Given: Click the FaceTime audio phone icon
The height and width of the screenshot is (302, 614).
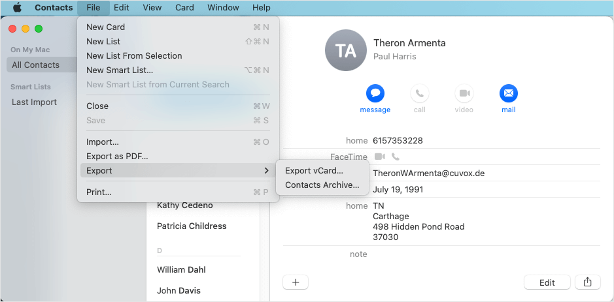Looking at the screenshot, I should (396, 157).
